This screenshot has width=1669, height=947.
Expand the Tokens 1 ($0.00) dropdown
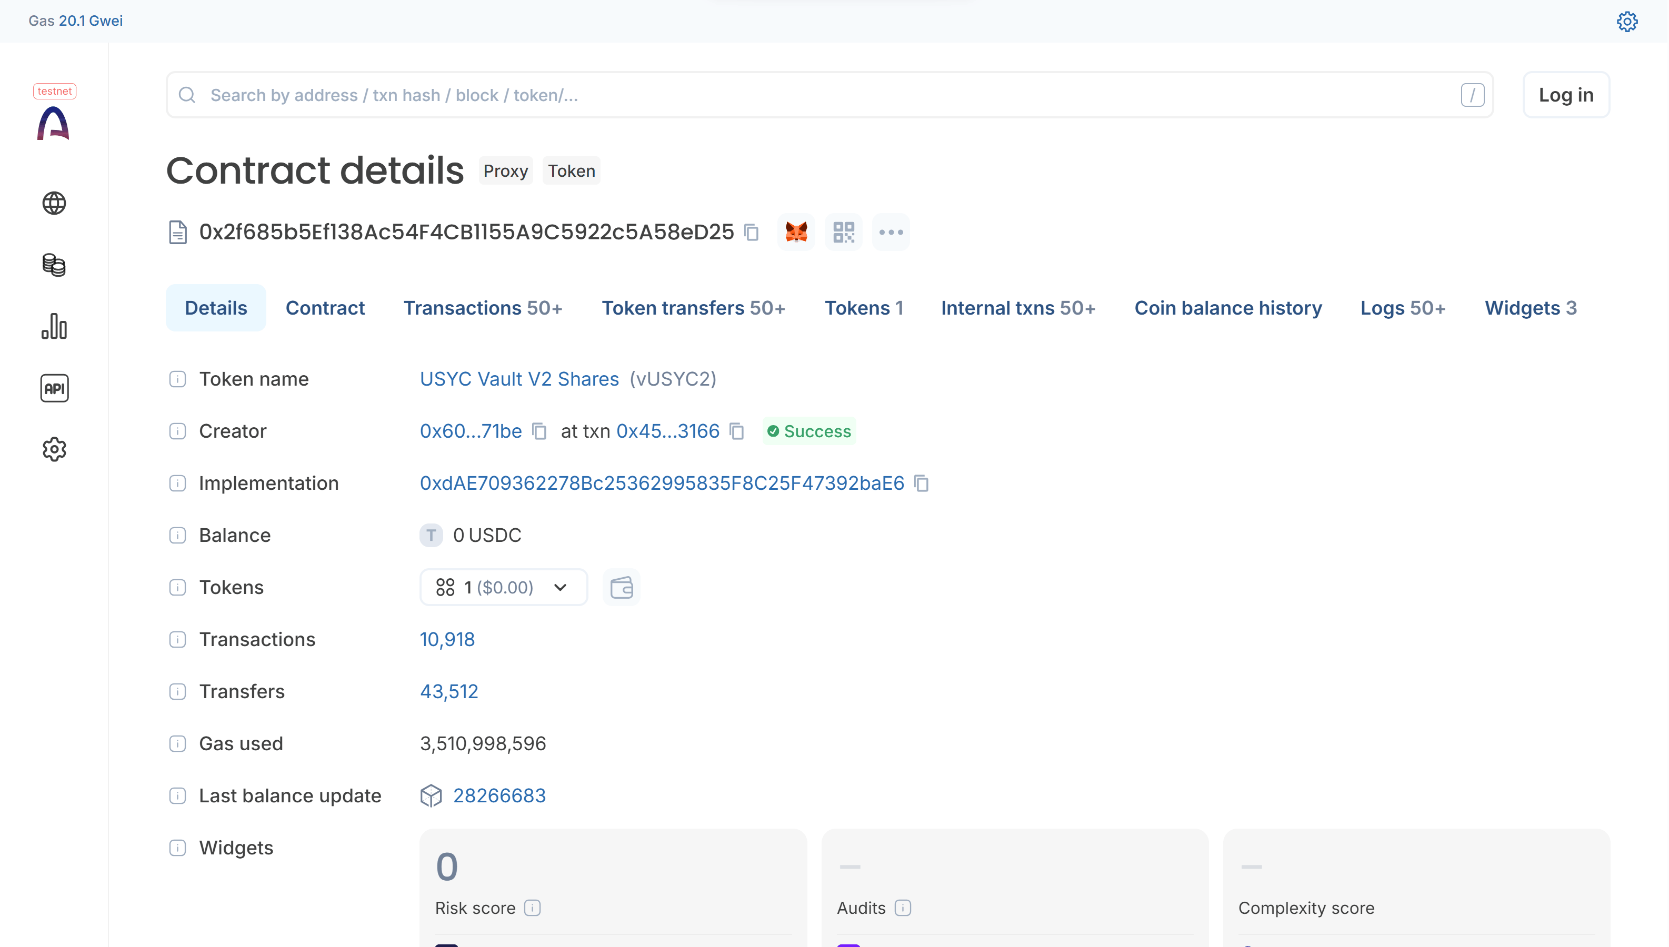(x=503, y=587)
